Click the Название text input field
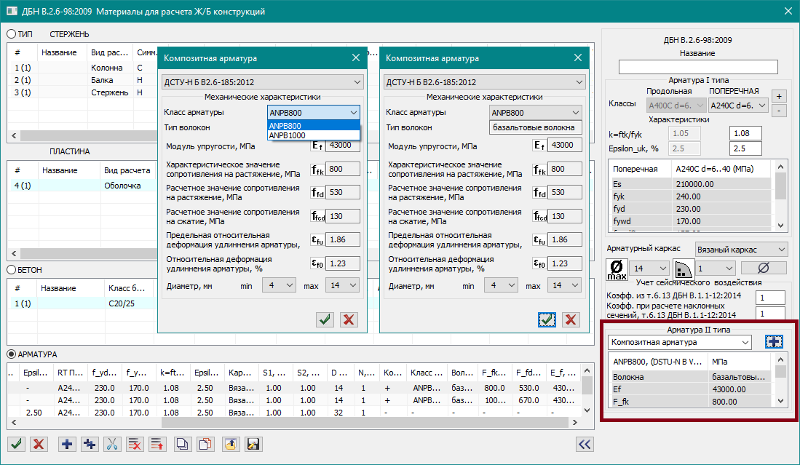 (x=698, y=67)
